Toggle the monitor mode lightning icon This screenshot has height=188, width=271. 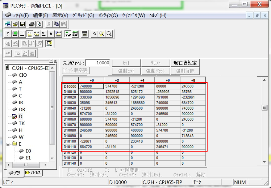[49, 44]
